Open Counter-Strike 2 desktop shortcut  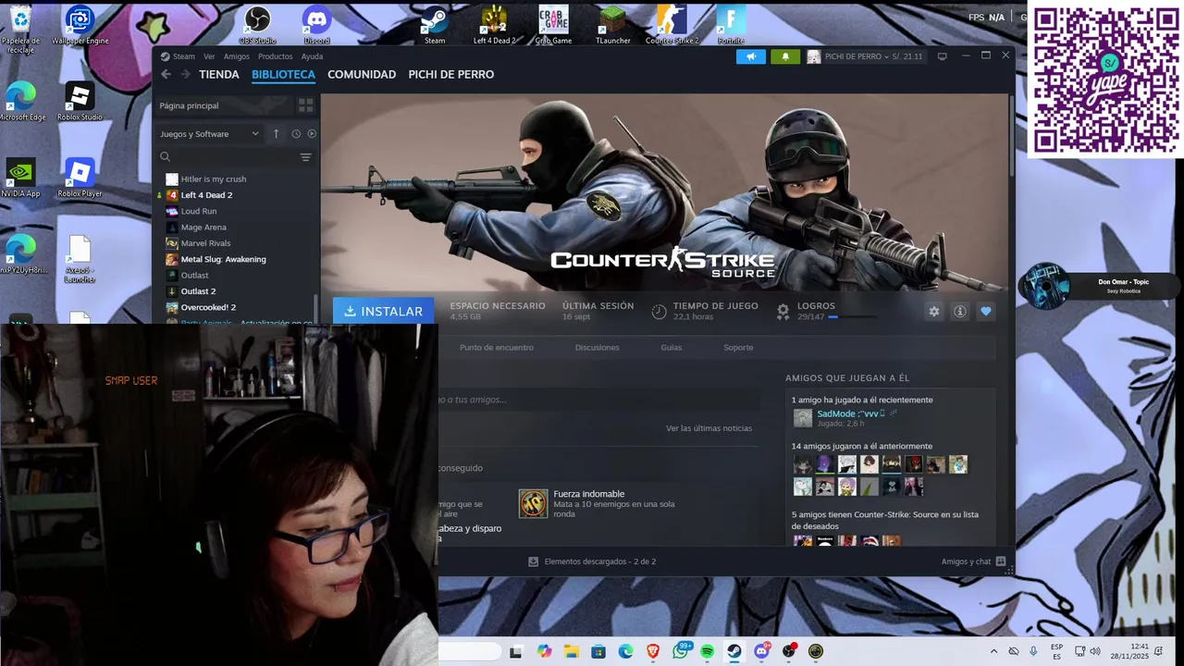click(x=672, y=24)
